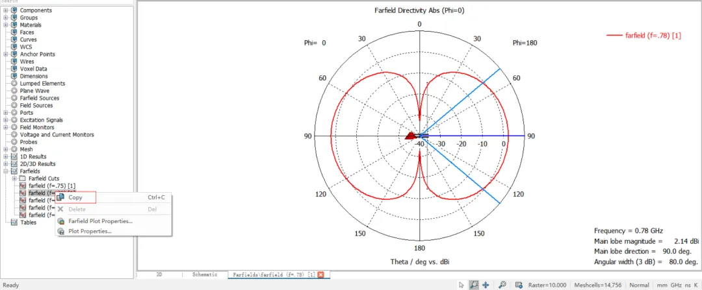This screenshot has height=290, width=702.
Task: Activate the pan view arrows icon
Action: [x=486, y=285]
